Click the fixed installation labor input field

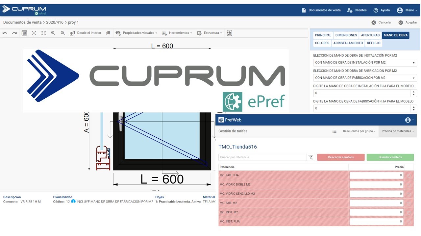pos(362,93)
